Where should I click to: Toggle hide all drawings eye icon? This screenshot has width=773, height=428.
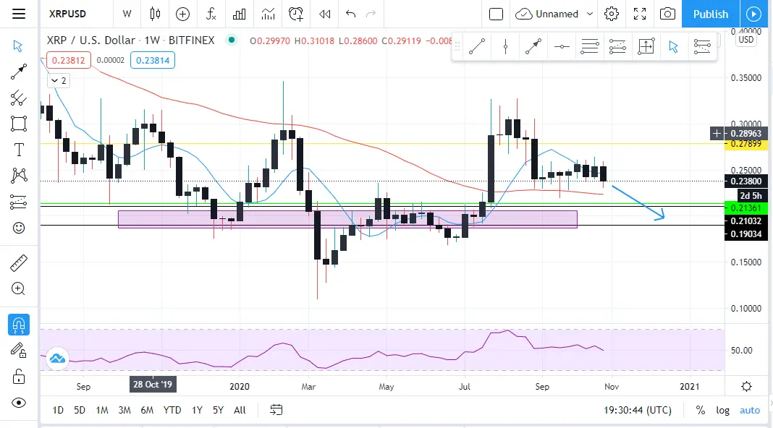tap(18, 403)
